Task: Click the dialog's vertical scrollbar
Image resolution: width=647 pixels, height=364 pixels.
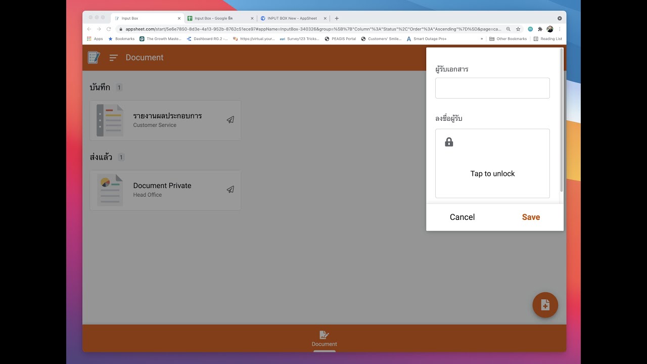Action: click(561, 120)
